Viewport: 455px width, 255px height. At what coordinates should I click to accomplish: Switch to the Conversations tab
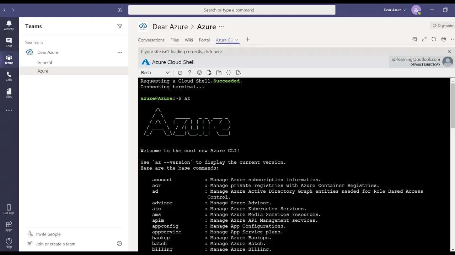[151, 40]
